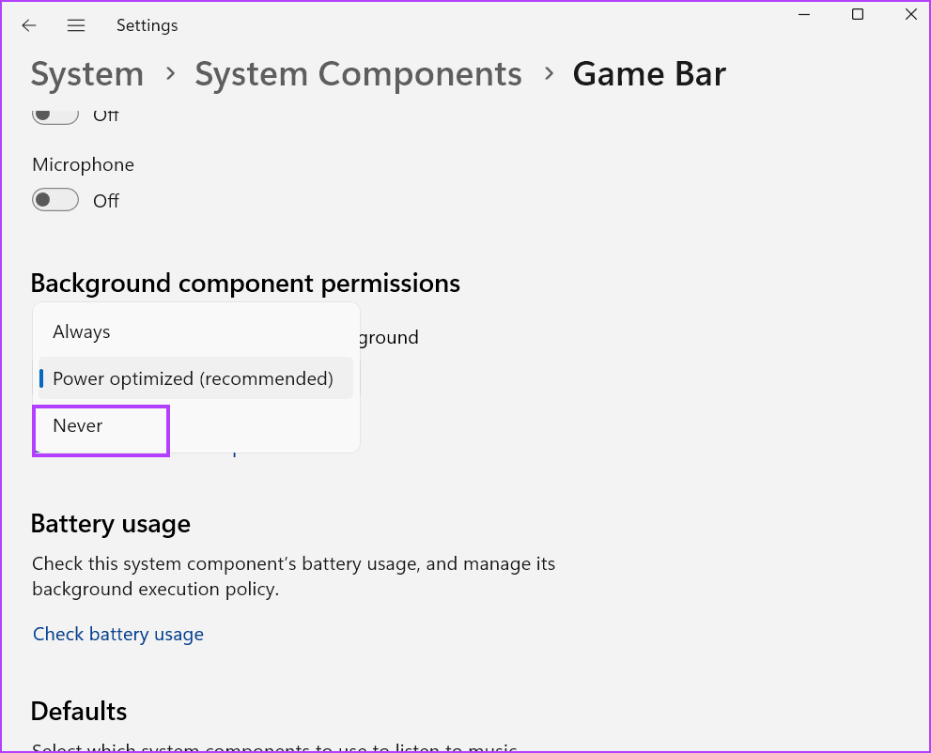Maximize the Settings window
931x753 pixels.
[858, 14]
